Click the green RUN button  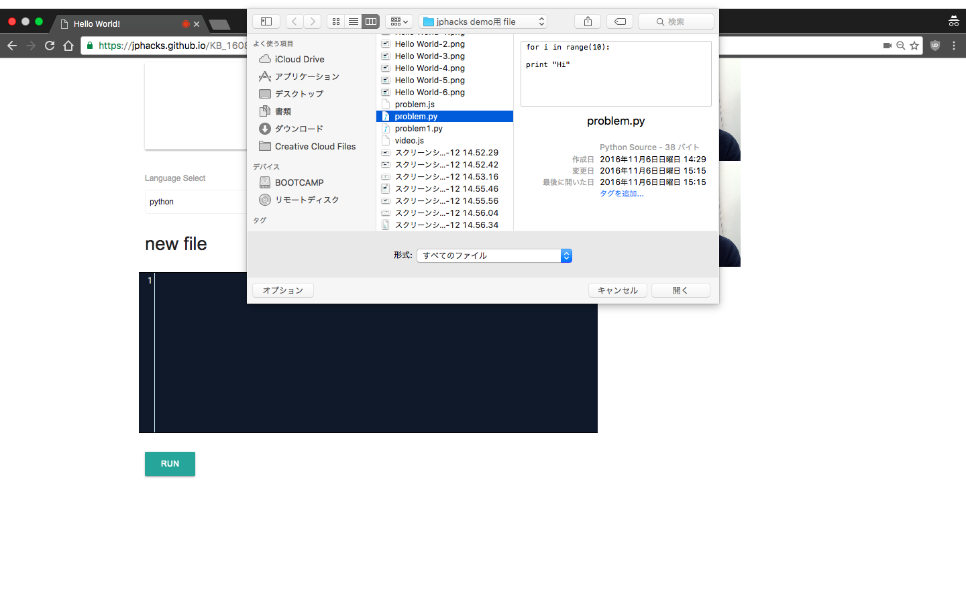[170, 464]
